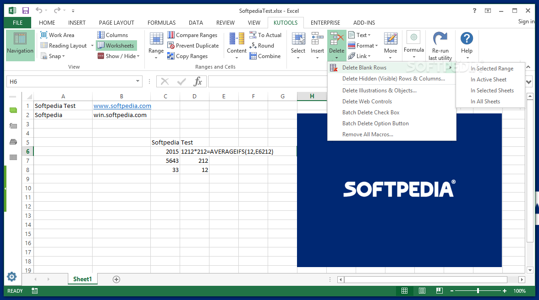Open the Delete Blank Rows submenu
The height and width of the screenshot is (300, 539).
392,68
